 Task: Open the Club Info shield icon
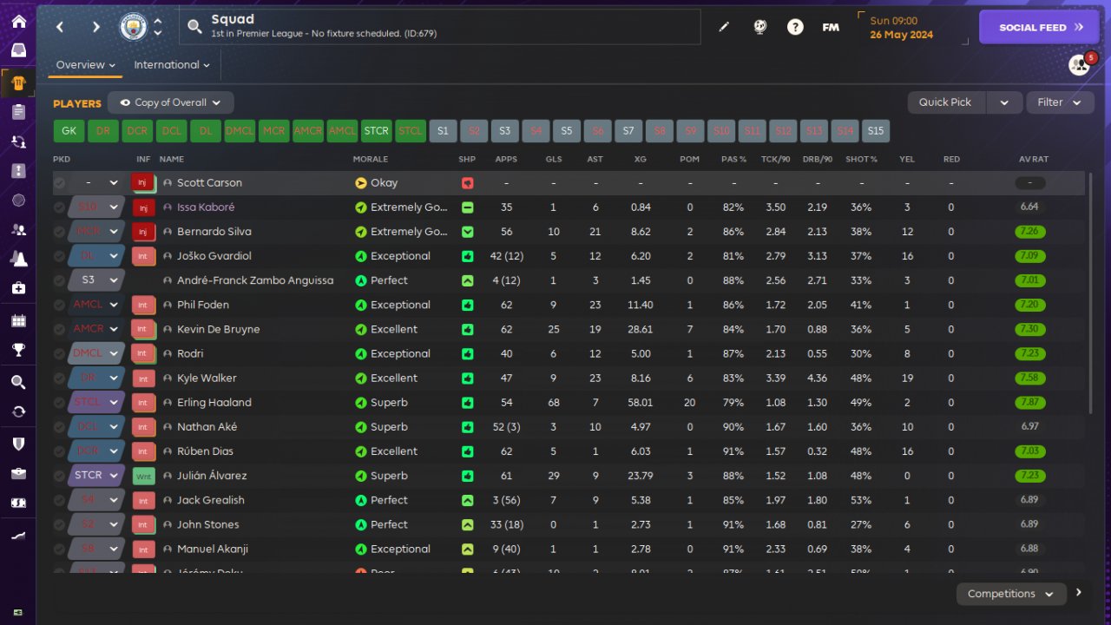pos(18,444)
